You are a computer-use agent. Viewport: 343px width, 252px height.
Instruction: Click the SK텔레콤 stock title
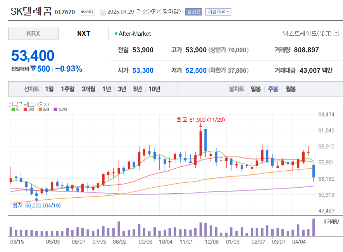[x=31, y=11]
